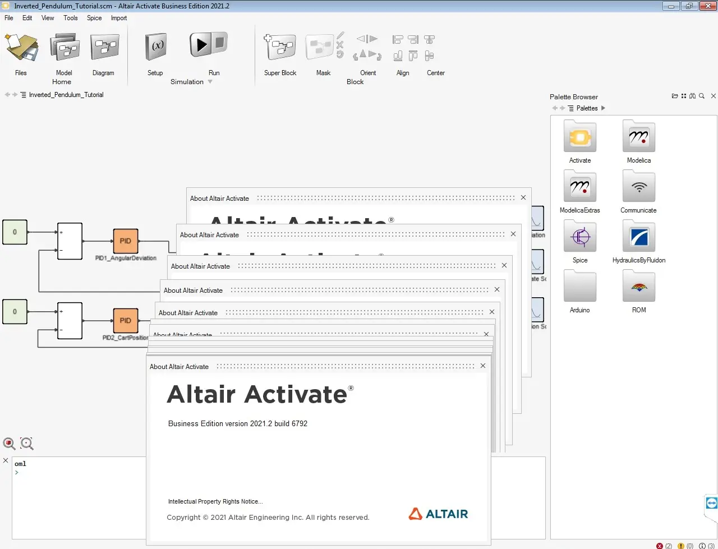Click the flip horizontal Orient icon
The image size is (718, 549).
pos(367,39)
